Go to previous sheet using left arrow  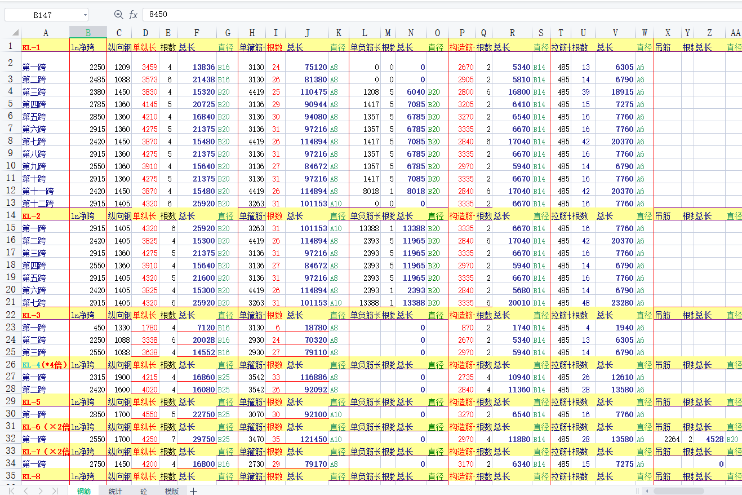pyautogui.click(x=26, y=491)
